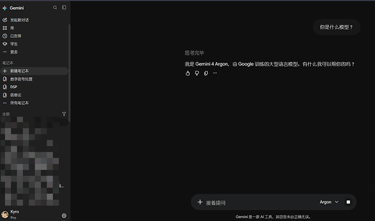Click the 笔记本 section header

8,63
